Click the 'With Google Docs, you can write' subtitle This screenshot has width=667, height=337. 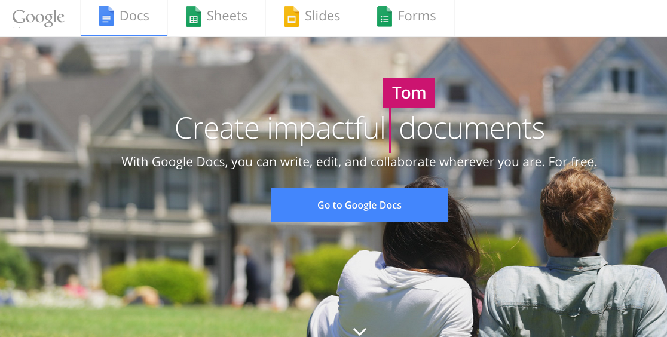click(x=359, y=162)
